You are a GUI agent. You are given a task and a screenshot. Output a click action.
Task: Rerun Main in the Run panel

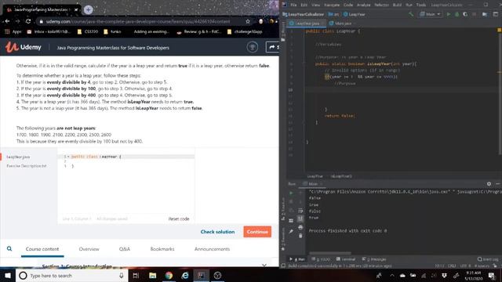point(291,193)
